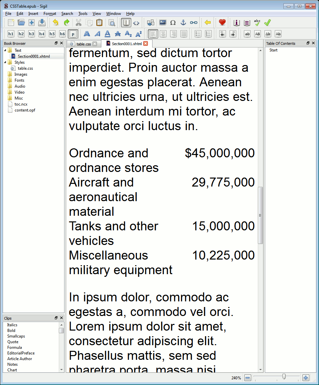Switch to the table.css tab
The height and width of the screenshot is (385, 319).
coord(83,44)
